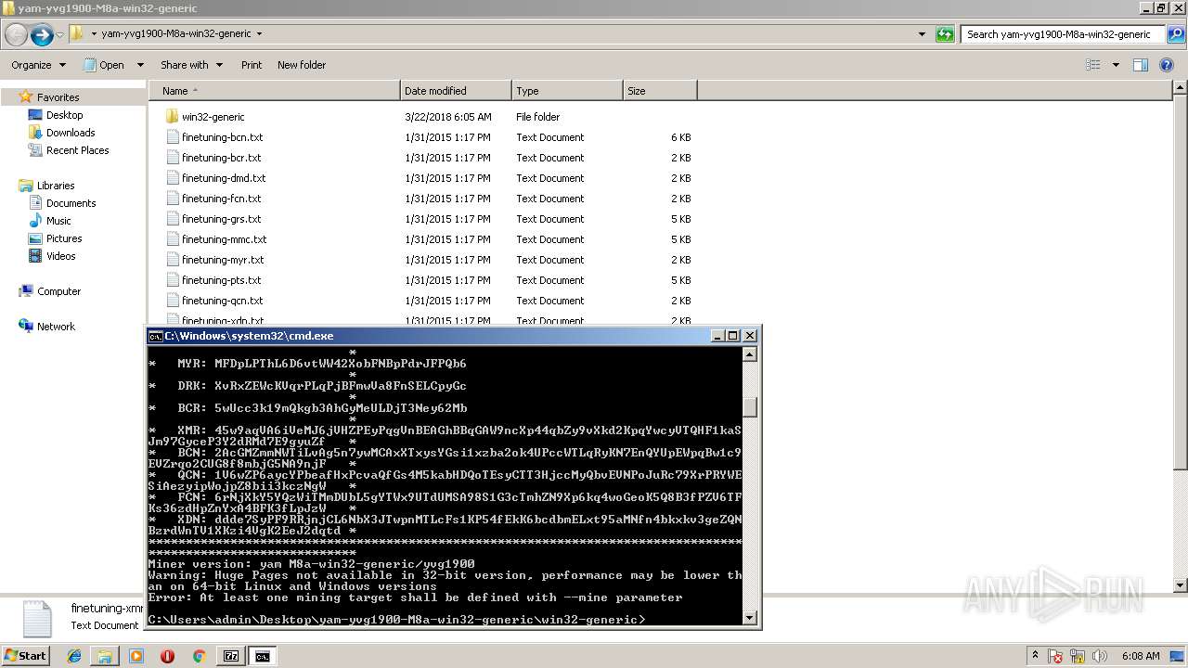The image size is (1188, 668).
Task: Click New folder in the toolbar
Action: (301, 65)
